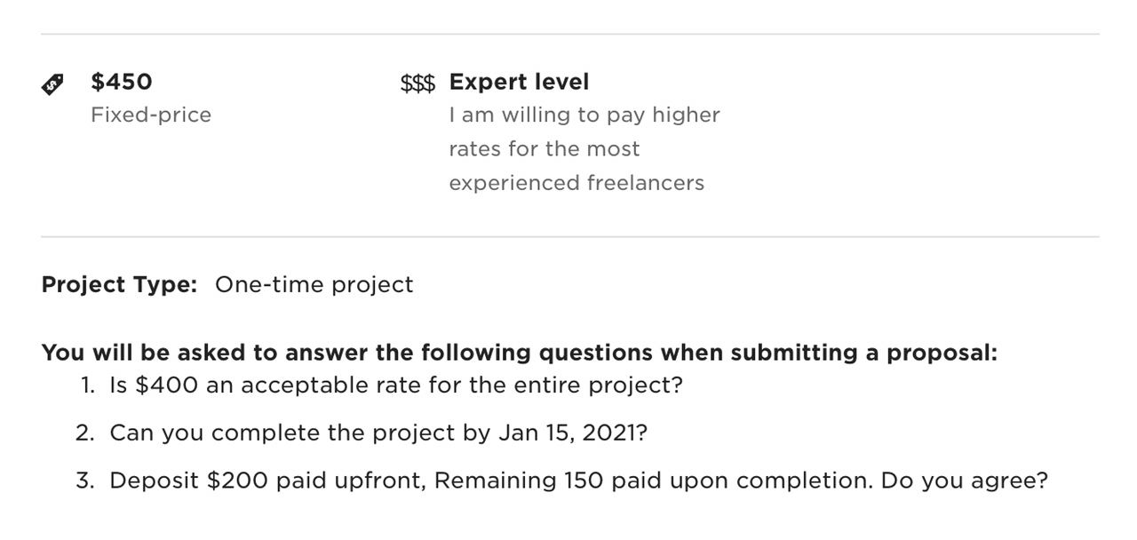Click the number 1 list marker
This screenshot has width=1137, height=540.
click(87, 385)
